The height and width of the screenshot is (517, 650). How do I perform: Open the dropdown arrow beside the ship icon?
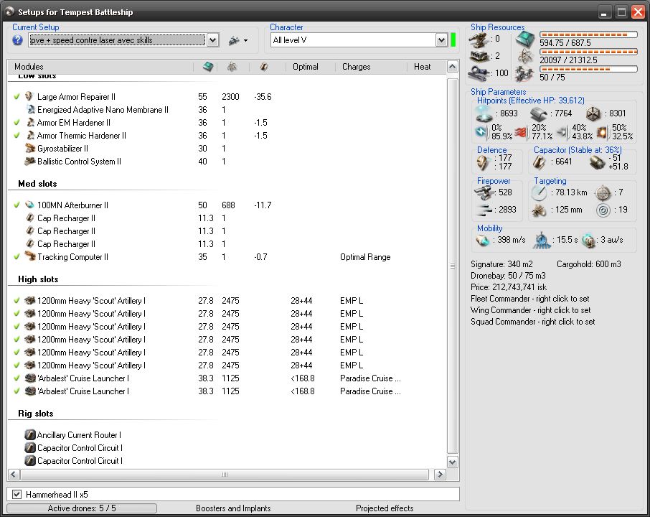click(x=245, y=41)
